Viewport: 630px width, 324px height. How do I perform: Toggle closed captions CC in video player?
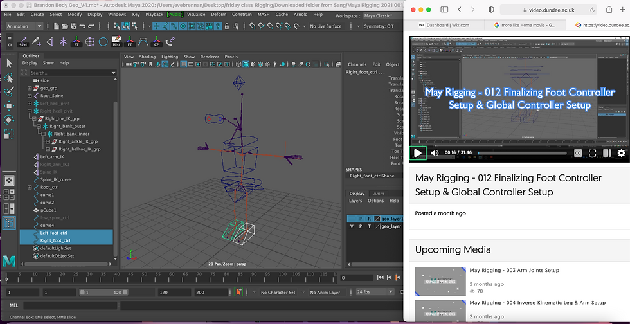[x=578, y=153]
